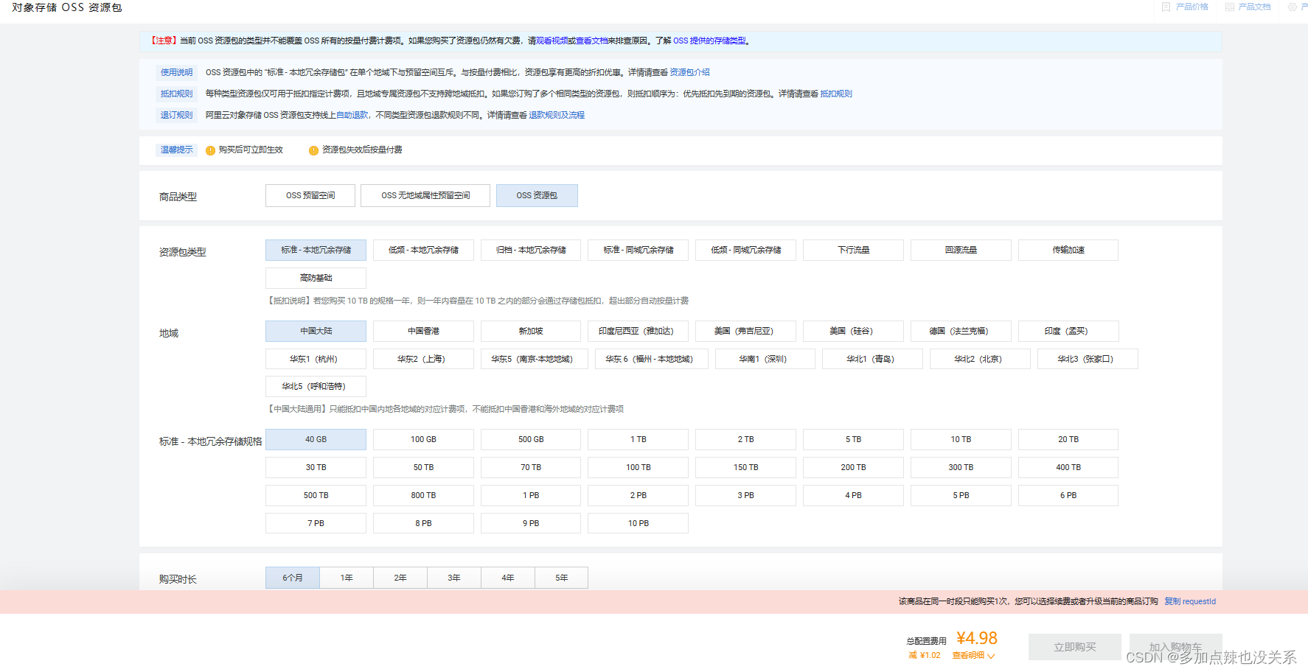Choose 低频 - 本地冗余存储 package type
The height and width of the screenshot is (672, 1308).
click(423, 250)
